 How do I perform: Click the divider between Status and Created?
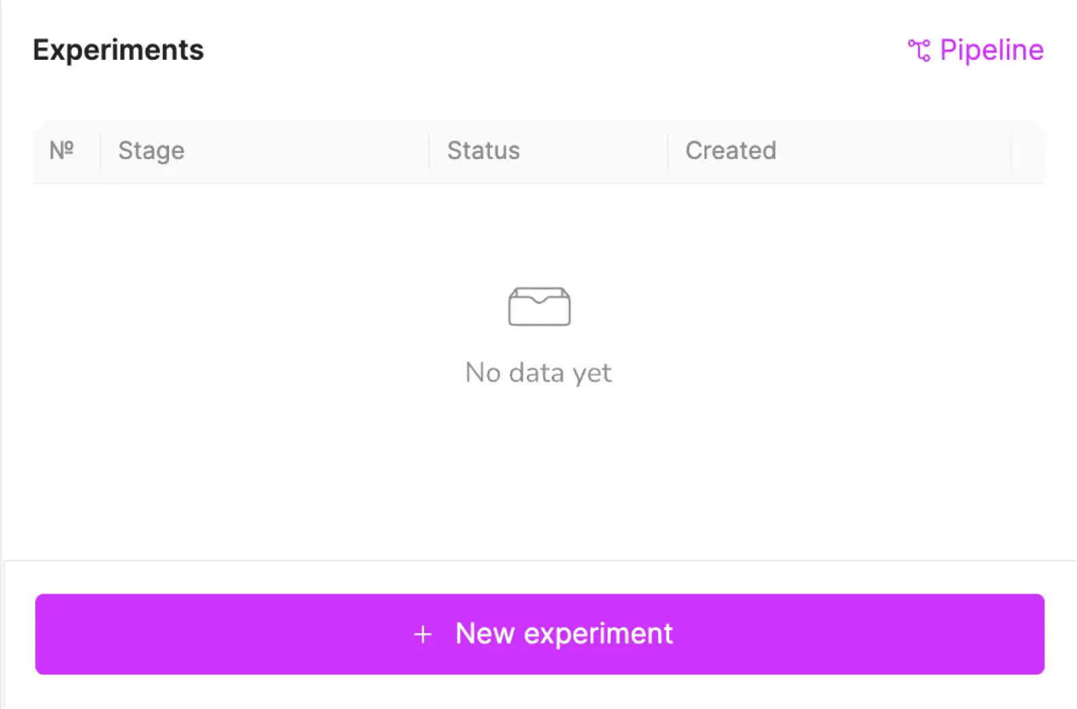[668, 151]
